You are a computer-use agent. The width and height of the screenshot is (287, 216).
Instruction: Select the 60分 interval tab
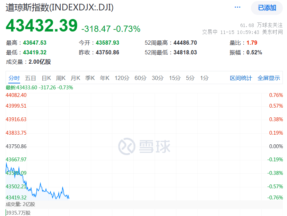point(140,78)
